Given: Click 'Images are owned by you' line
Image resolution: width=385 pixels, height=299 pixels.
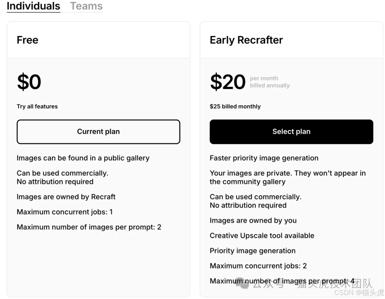Looking at the screenshot, I should click(x=253, y=220).
